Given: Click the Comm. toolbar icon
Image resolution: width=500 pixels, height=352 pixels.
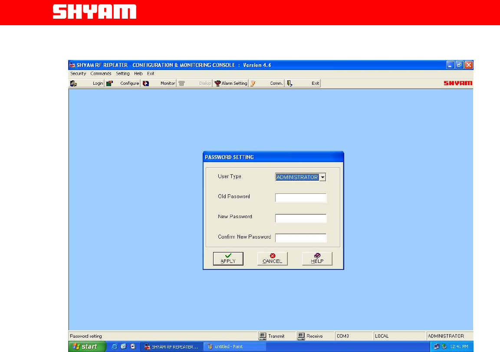Looking at the screenshot, I should [x=253, y=83].
